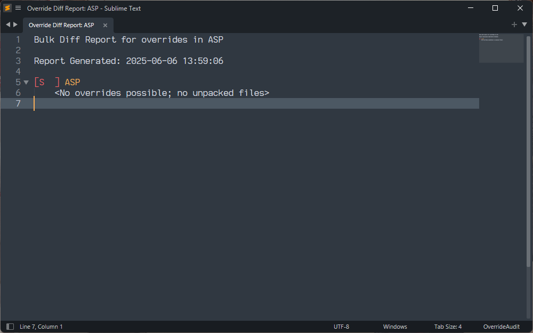Maximize the Sublime Text window
The width and height of the screenshot is (533, 333).
tap(495, 8)
